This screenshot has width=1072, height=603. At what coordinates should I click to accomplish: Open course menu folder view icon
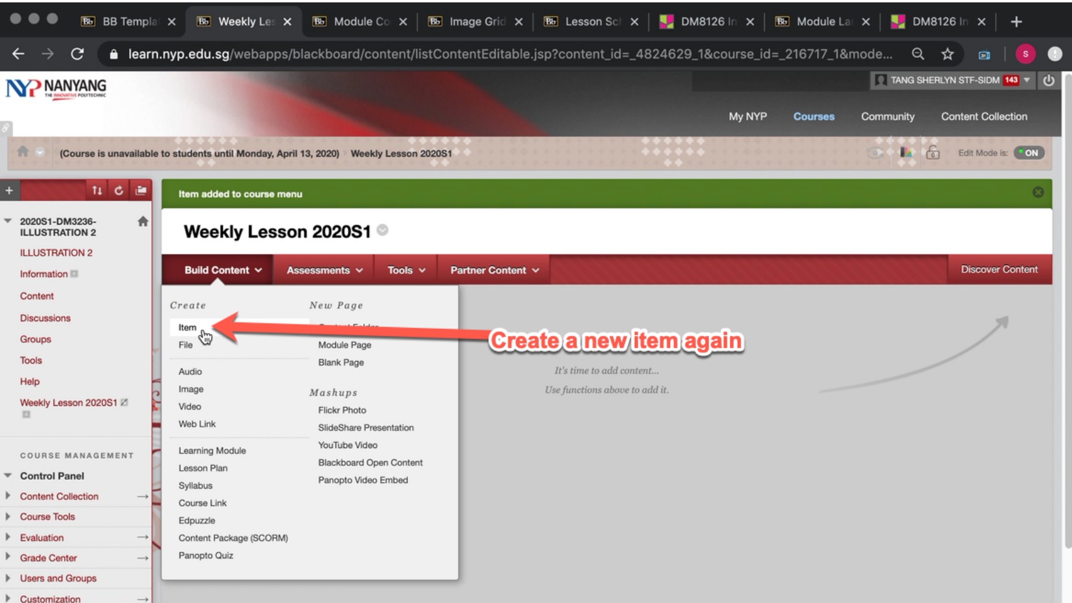(141, 189)
